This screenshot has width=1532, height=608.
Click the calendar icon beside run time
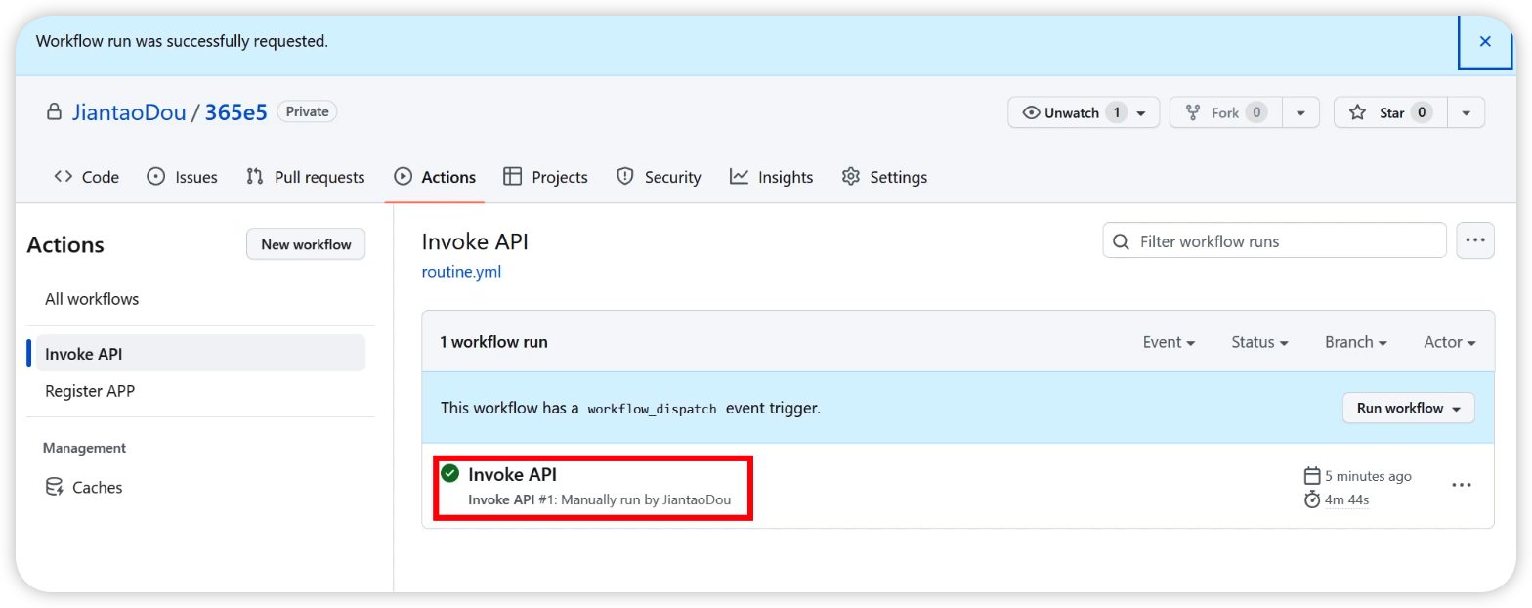click(x=1312, y=476)
